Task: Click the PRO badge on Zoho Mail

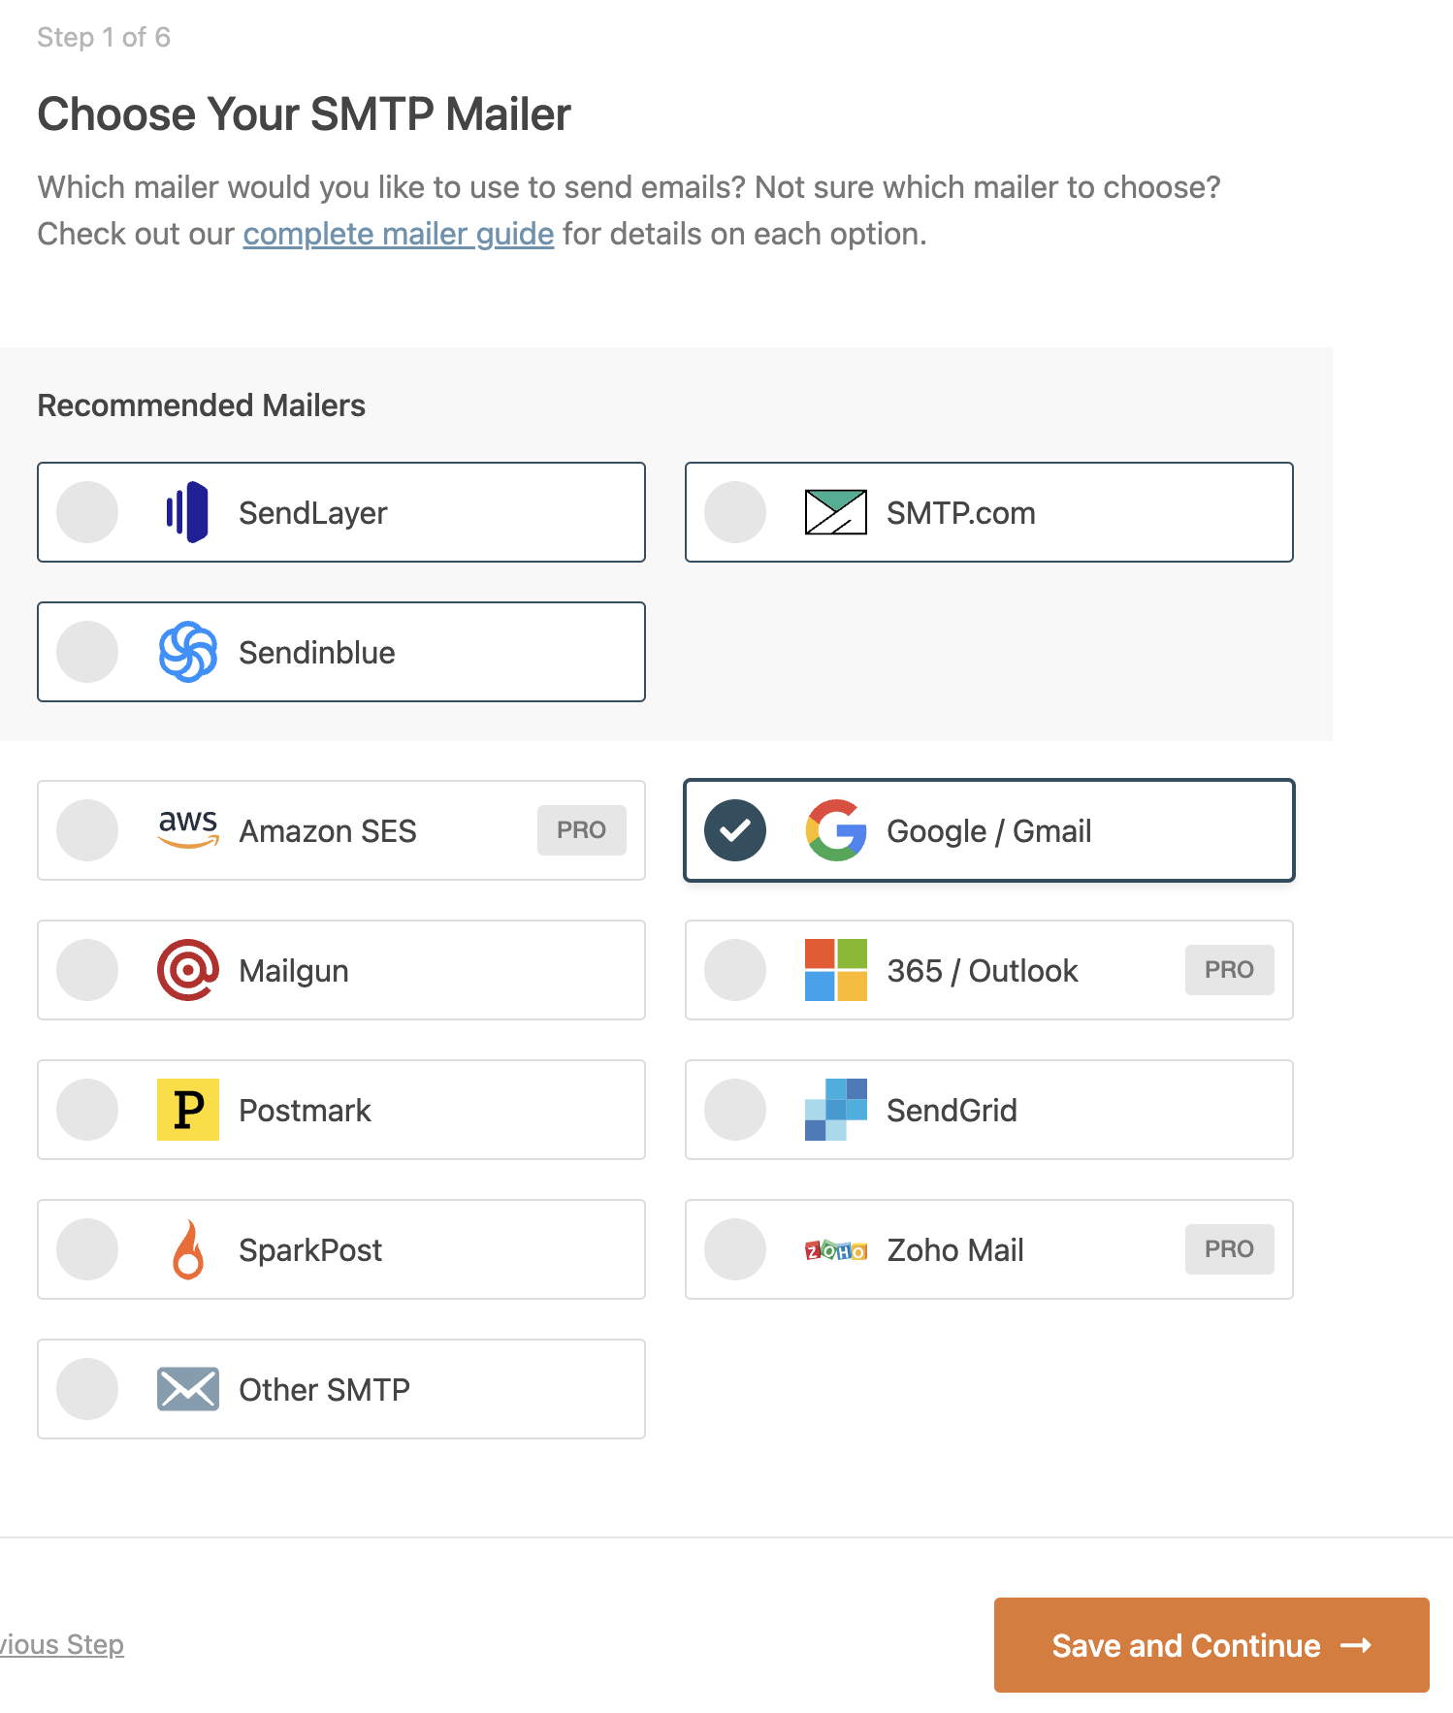Action: coord(1230,1249)
